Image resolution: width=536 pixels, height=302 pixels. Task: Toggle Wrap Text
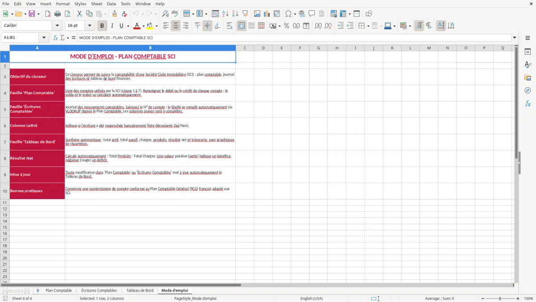pos(230,26)
